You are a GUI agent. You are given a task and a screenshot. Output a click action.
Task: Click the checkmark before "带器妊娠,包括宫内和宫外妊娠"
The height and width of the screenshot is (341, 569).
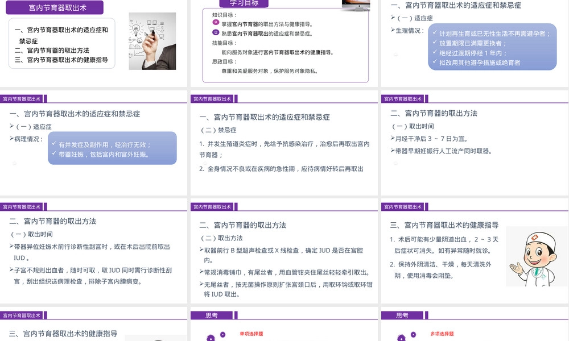click(54, 153)
